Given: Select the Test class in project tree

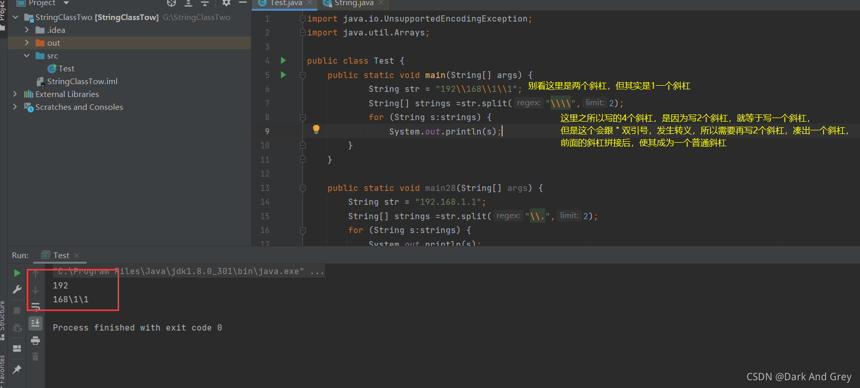Looking at the screenshot, I should [66, 69].
